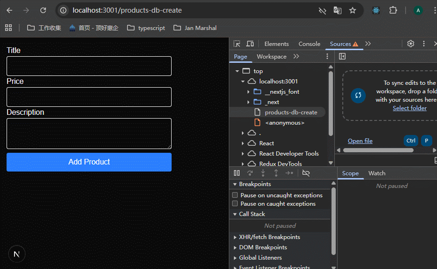Open the Watch tab

[x=377, y=173]
